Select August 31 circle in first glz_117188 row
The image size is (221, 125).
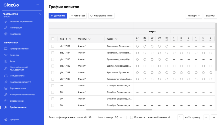click(167, 59)
